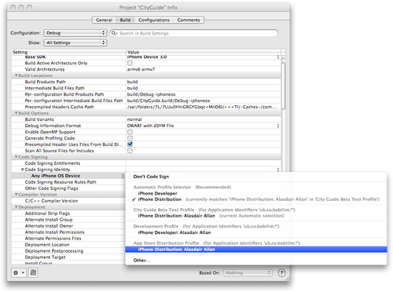Viewport: 393px width, 292px height.
Task: Open the Configuration Debug dropdown
Action: click(75, 33)
